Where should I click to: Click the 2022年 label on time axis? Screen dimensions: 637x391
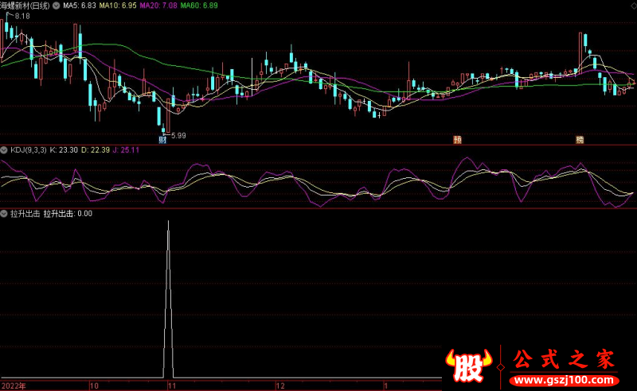14,385
